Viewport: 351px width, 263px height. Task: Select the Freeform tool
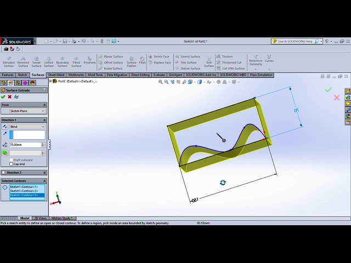point(89,60)
